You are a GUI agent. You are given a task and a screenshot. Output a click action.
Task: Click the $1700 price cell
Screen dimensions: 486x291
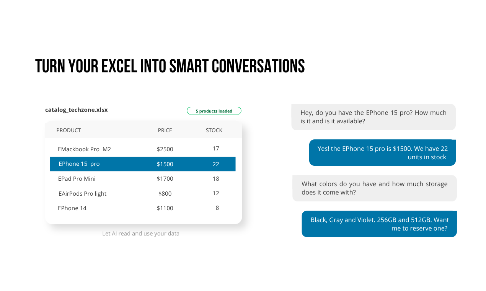[165, 179]
